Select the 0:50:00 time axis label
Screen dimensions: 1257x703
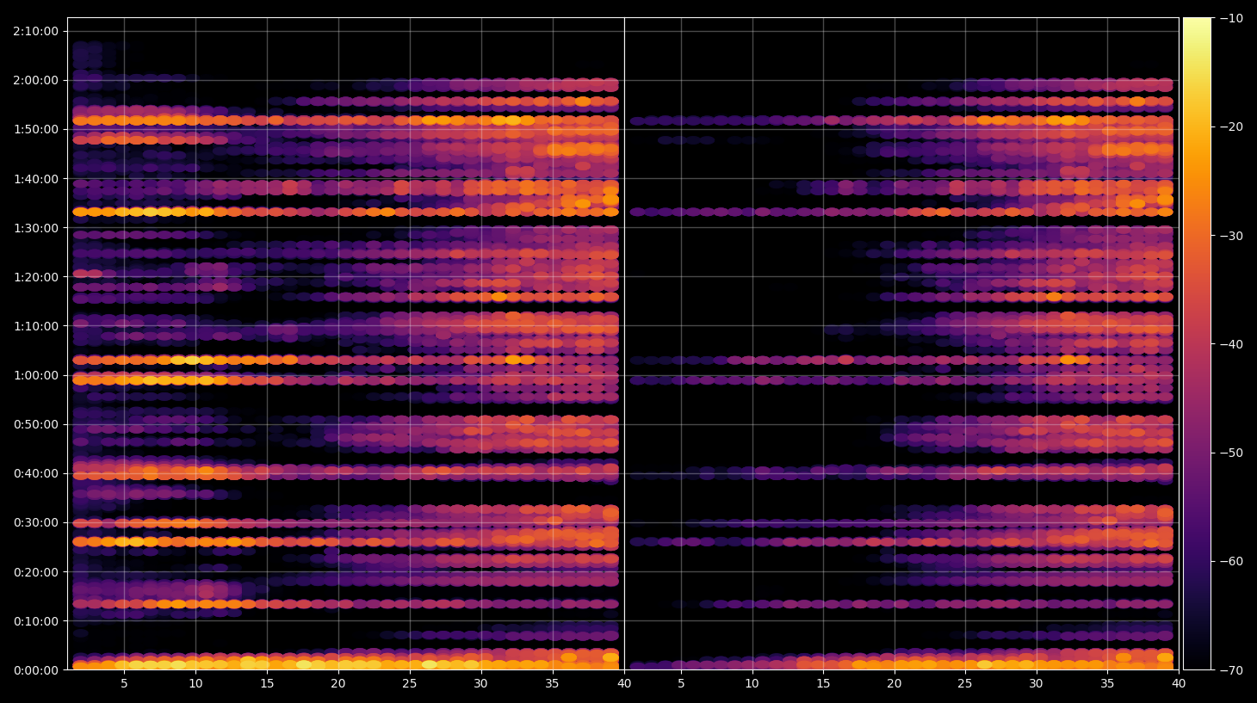[x=36, y=424]
